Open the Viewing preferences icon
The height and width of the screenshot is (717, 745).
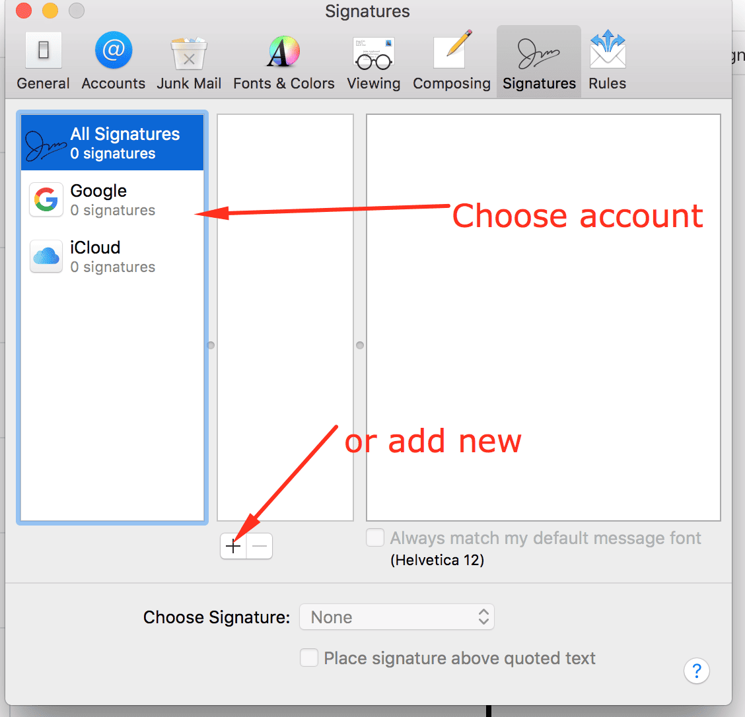(373, 59)
